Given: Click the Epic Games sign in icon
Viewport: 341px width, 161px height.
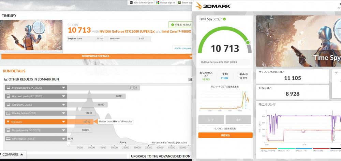Looking at the screenshot, I should pos(131,3).
